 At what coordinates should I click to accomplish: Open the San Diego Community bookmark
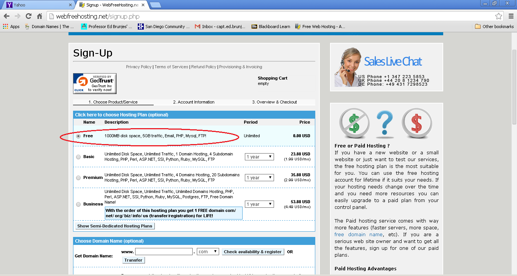click(164, 27)
